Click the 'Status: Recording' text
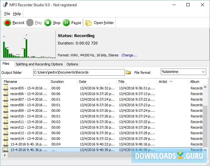 pyautogui.click(x=76, y=36)
